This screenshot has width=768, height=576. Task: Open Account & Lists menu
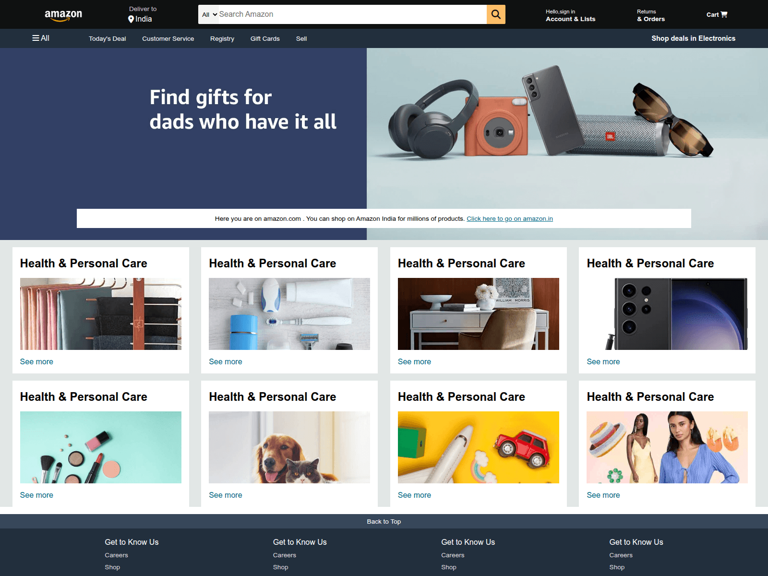coord(570,15)
